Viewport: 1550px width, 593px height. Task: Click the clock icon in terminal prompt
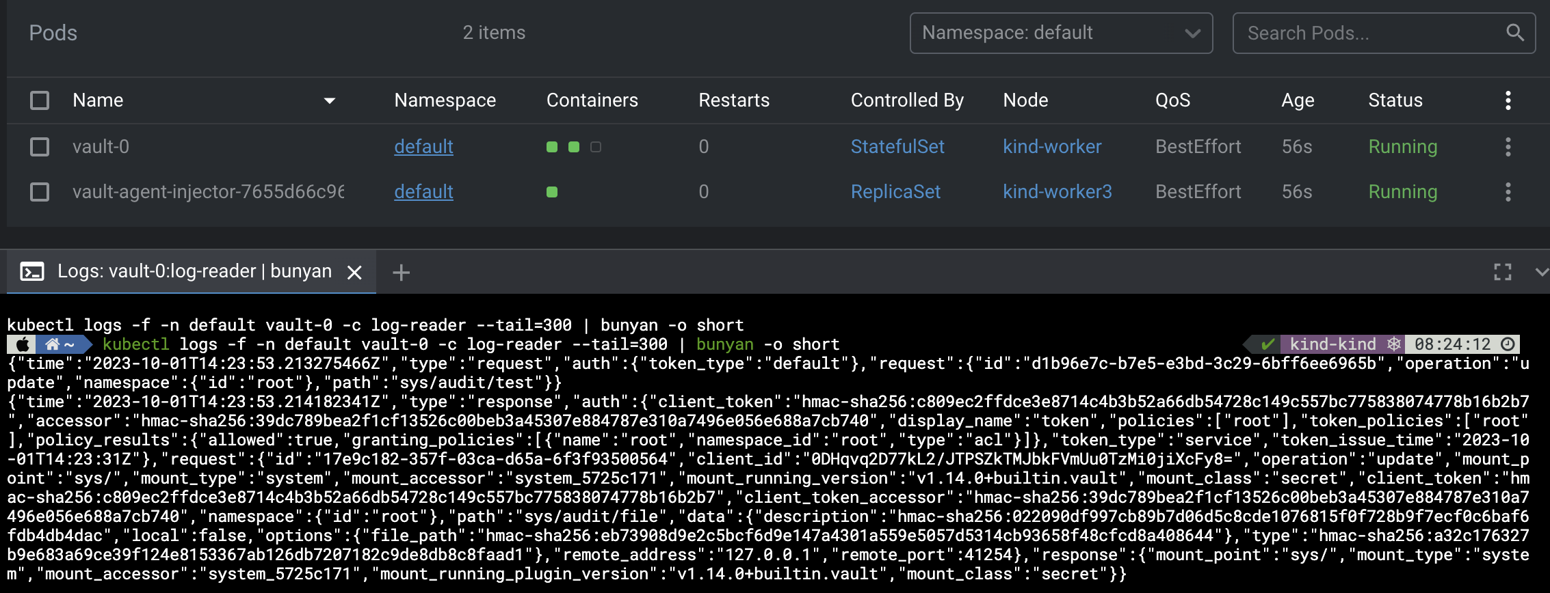(x=1508, y=344)
